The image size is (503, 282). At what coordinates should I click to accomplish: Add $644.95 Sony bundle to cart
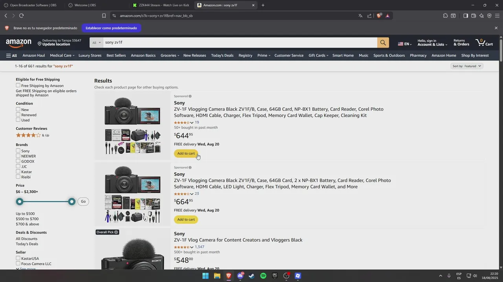point(186,154)
